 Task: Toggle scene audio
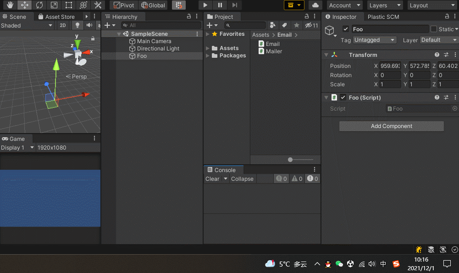point(89,26)
